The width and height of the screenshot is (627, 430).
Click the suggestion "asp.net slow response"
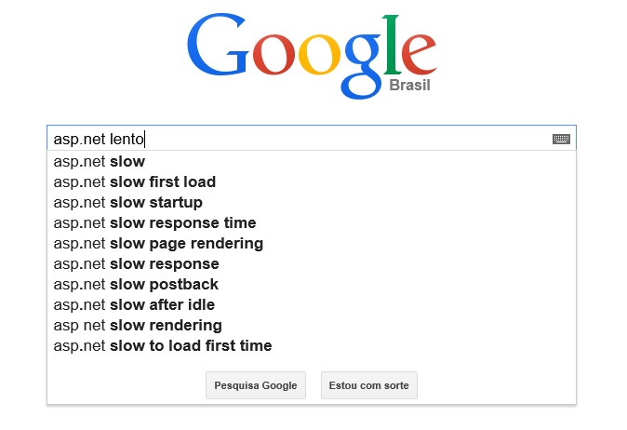click(137, 264)
